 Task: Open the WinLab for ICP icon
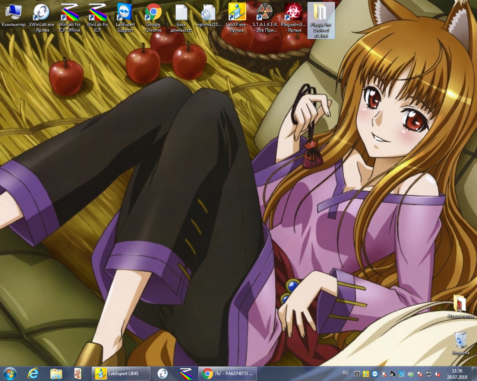97,17
